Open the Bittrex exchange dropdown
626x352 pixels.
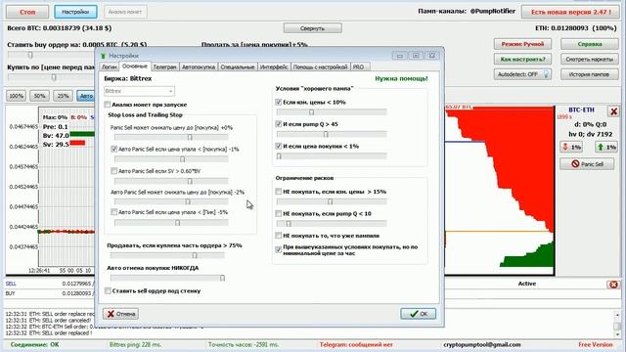(x=139, y=91)
